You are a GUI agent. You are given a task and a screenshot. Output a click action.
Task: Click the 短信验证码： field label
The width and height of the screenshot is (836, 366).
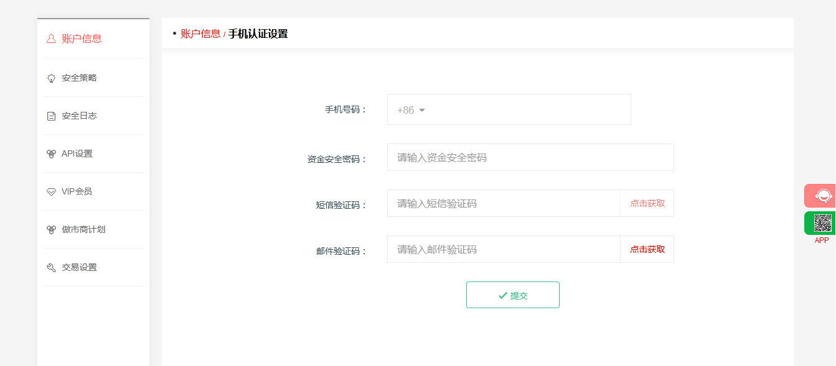click(342, 205)
